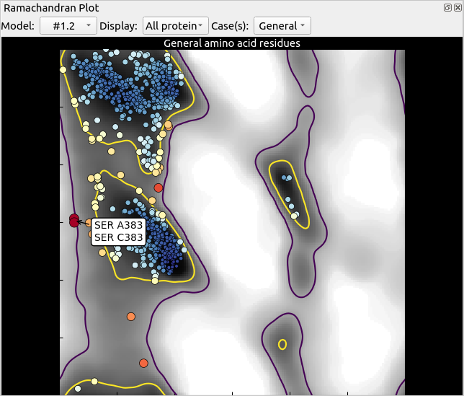Viewport: 464px width, 396px height.
Task: Click the 'Case(s):' label text
Action: click(231, 26)
